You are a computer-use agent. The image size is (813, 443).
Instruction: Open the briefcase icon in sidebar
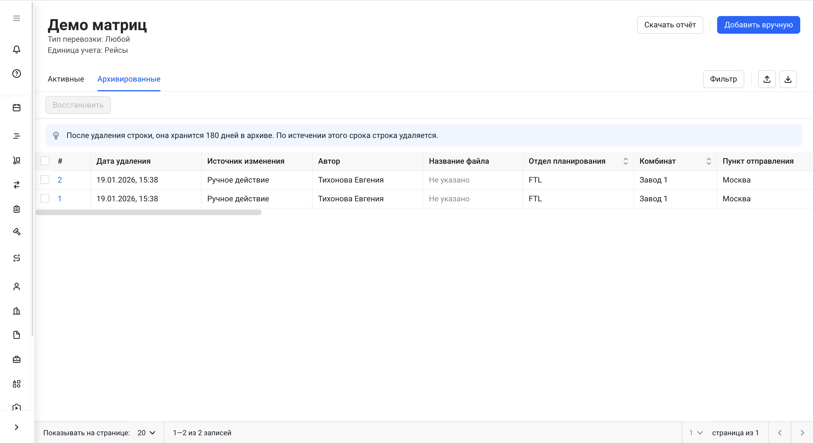tap(16, 359)
